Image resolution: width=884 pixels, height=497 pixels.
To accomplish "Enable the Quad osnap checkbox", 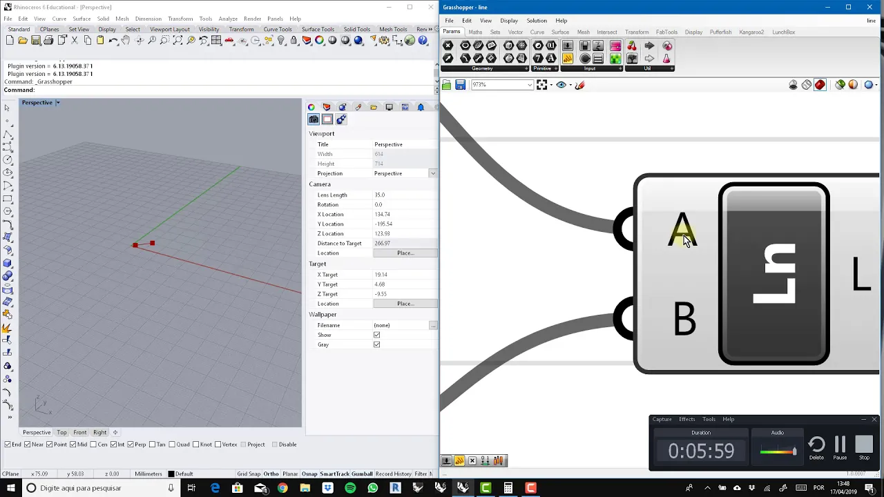I will click(171, 445).
